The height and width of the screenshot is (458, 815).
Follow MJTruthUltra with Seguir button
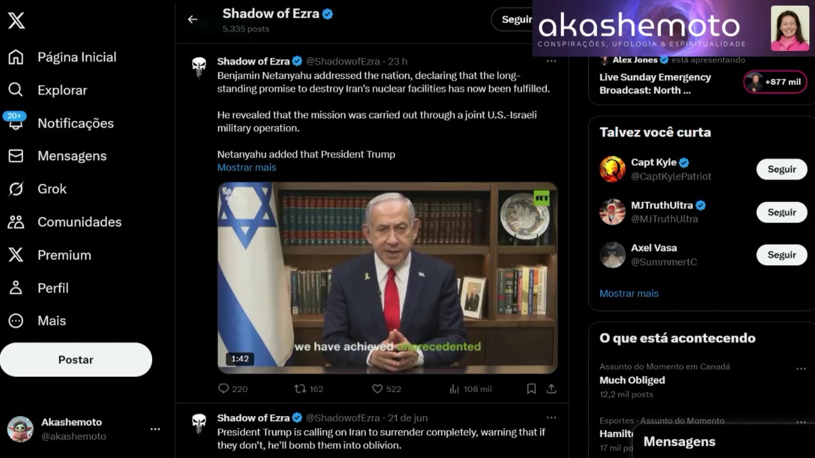point(781,212)
